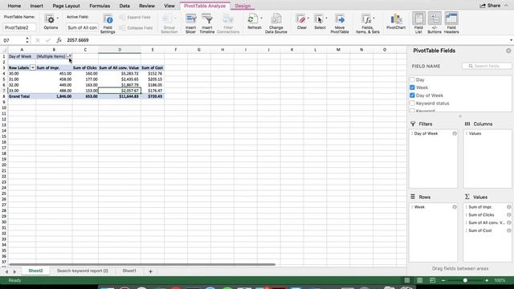Switch to Page Layout view in status bar
514x289 pixels.
point(419,280)
